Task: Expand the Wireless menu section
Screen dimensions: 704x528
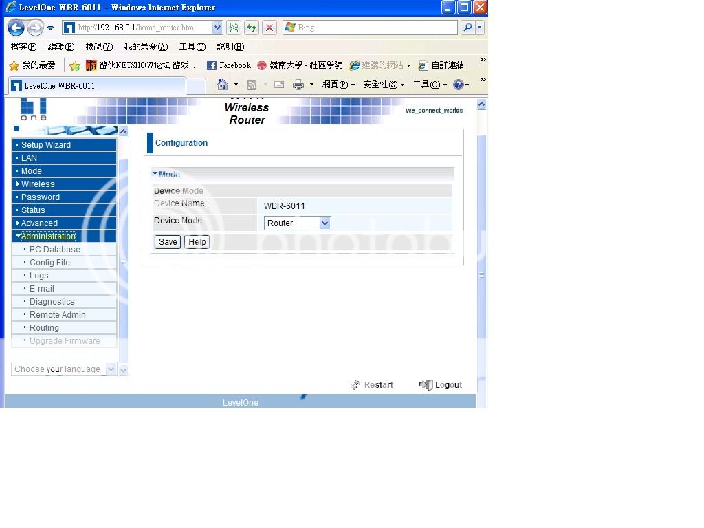Action: coord(38,184)
